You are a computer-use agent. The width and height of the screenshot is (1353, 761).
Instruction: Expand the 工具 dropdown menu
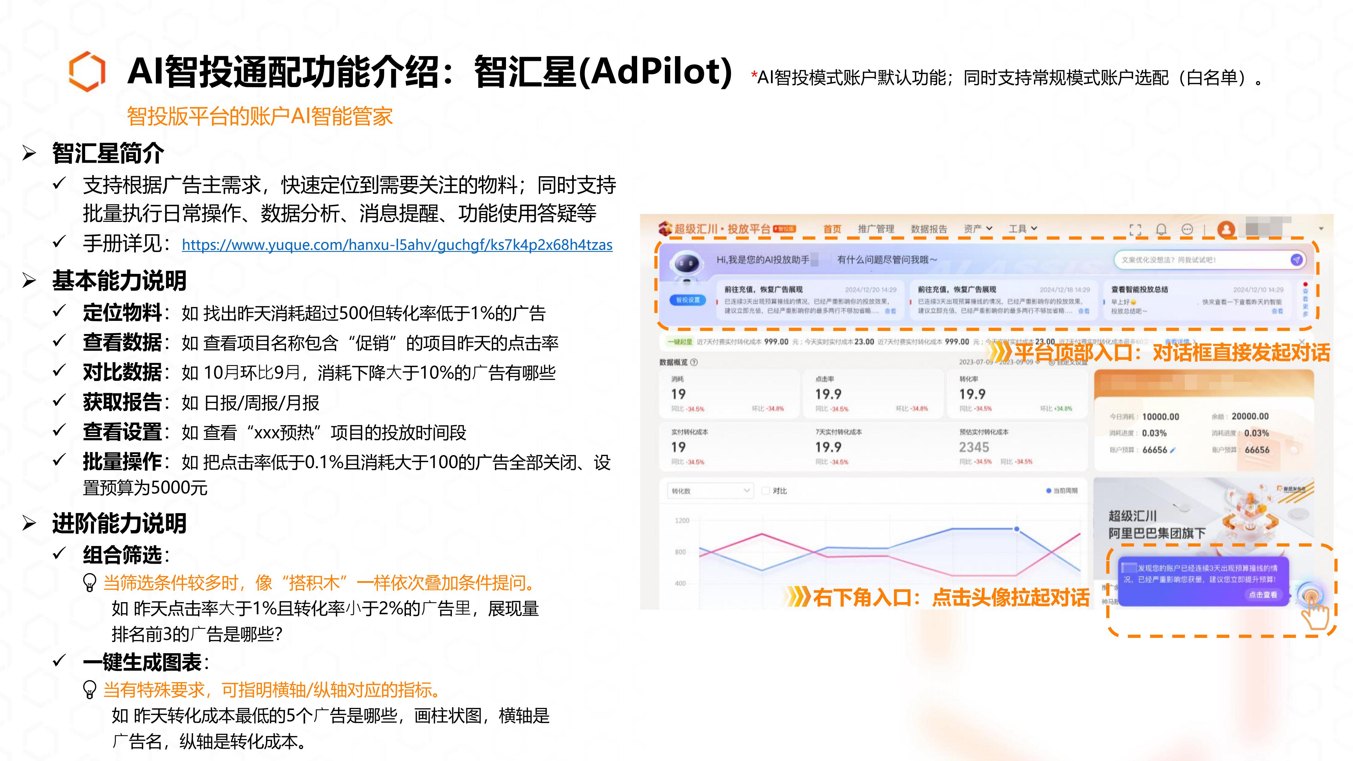pos(1023,229)
